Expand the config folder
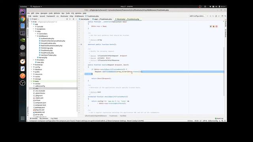Viewport: 253px width, 142px height. point(32,67)
